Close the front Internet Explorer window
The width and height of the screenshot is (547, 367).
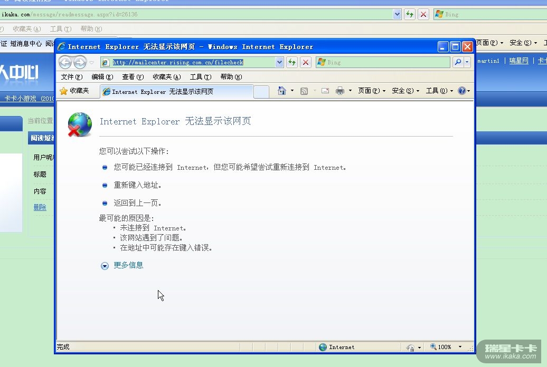coord(467,46)
